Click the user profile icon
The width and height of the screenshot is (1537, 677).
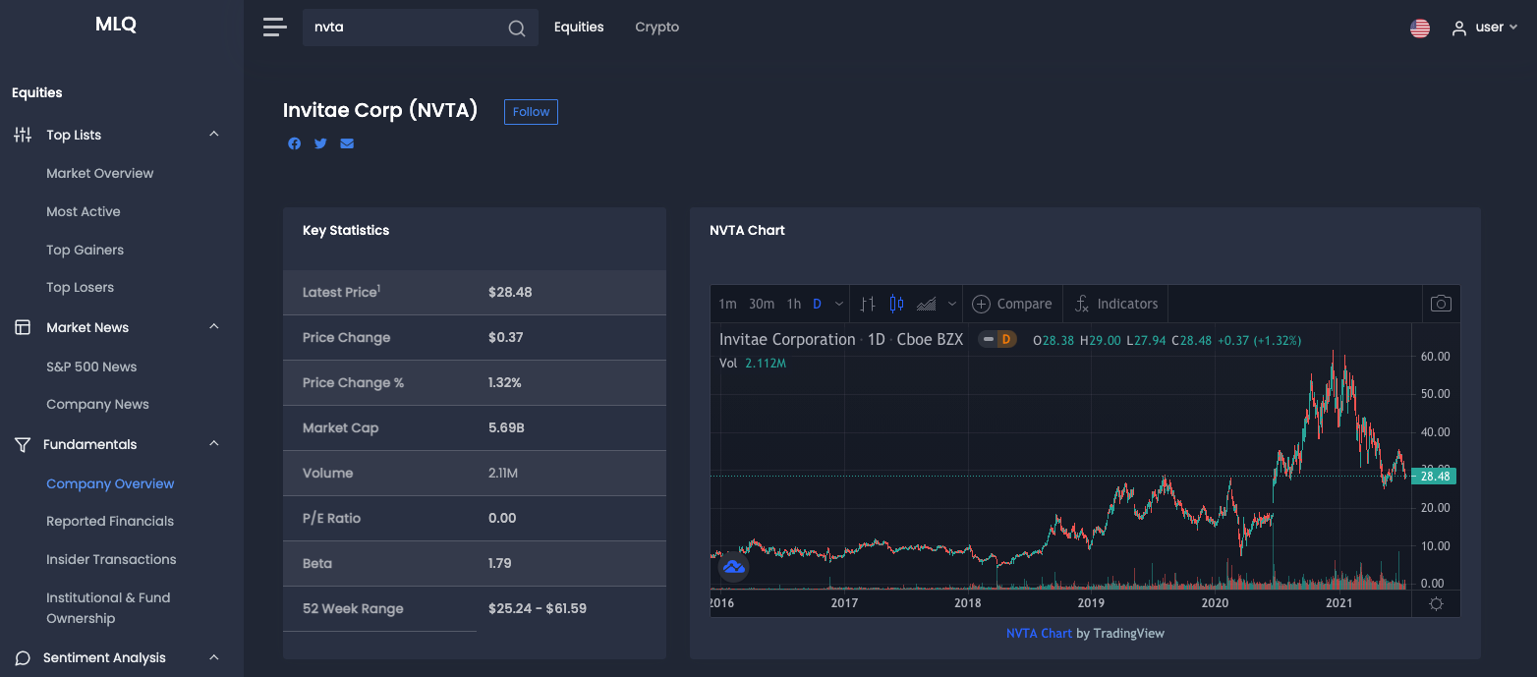pyautogui.click(x=1459, y=28)
